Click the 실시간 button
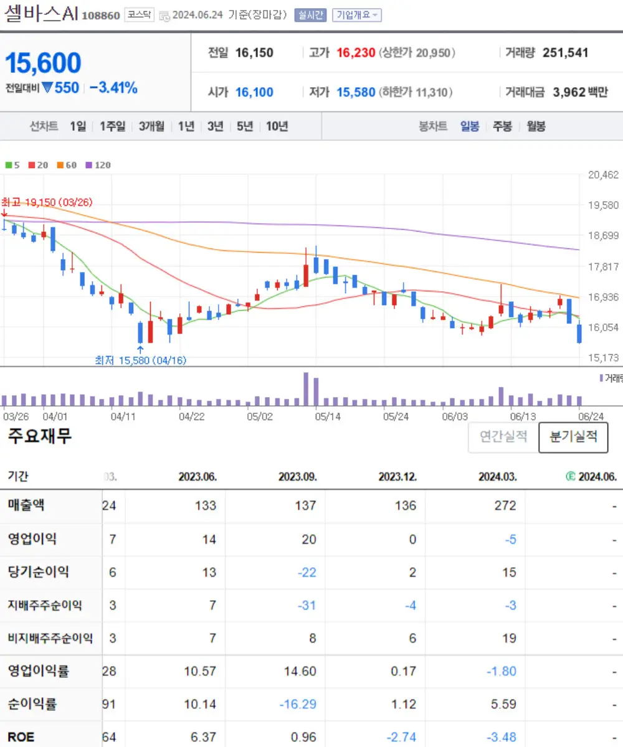The image size is (623, 747). (x=310, y=16)
